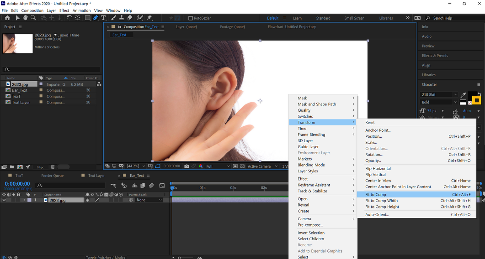Switch to the Render Queue tab
485x259 pixels.
click(x=53, y=176)
